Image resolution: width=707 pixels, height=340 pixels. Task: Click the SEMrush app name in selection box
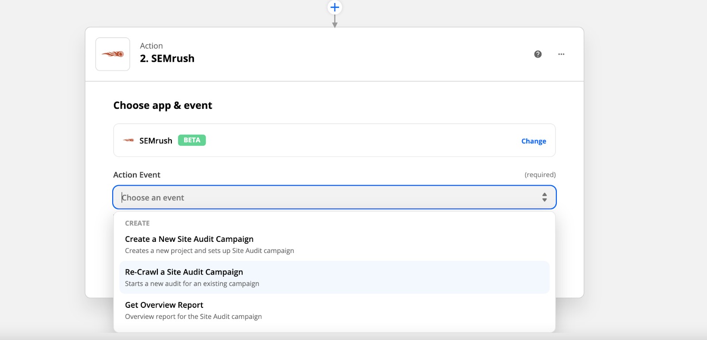156,141
